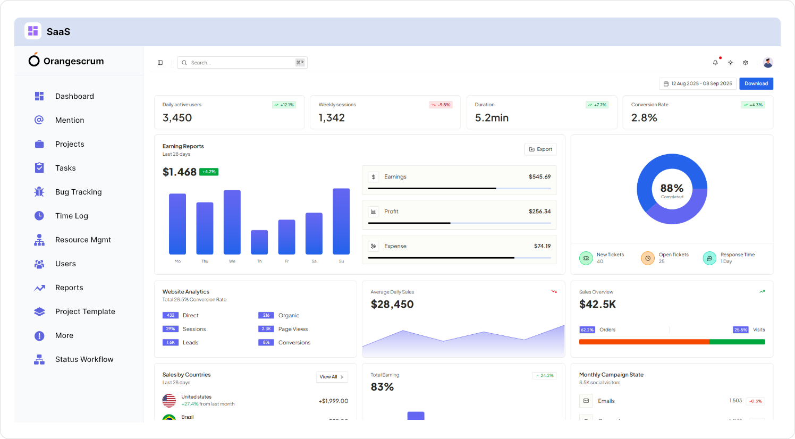
Task: Open the Dashboard menu item
Action: pos(74,96)
